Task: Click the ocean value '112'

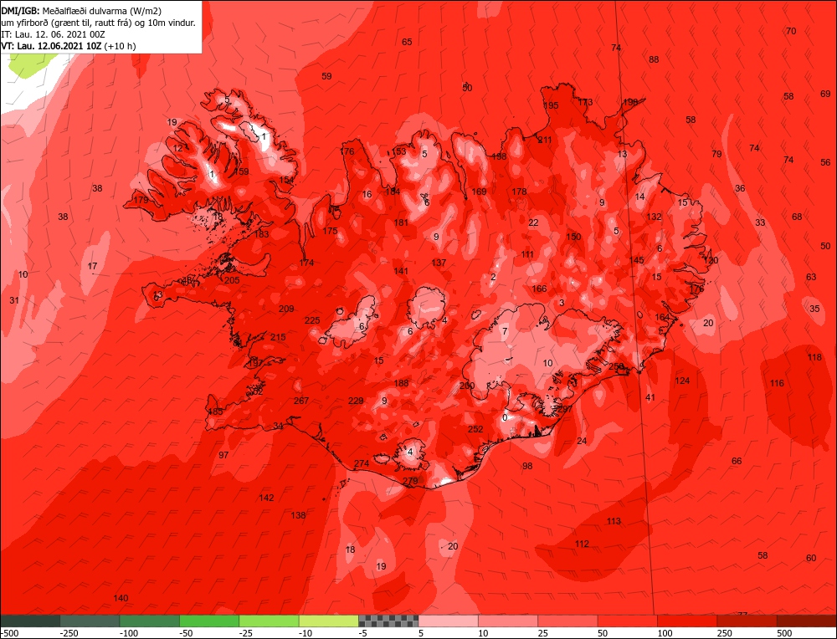Action: point(582,544)
